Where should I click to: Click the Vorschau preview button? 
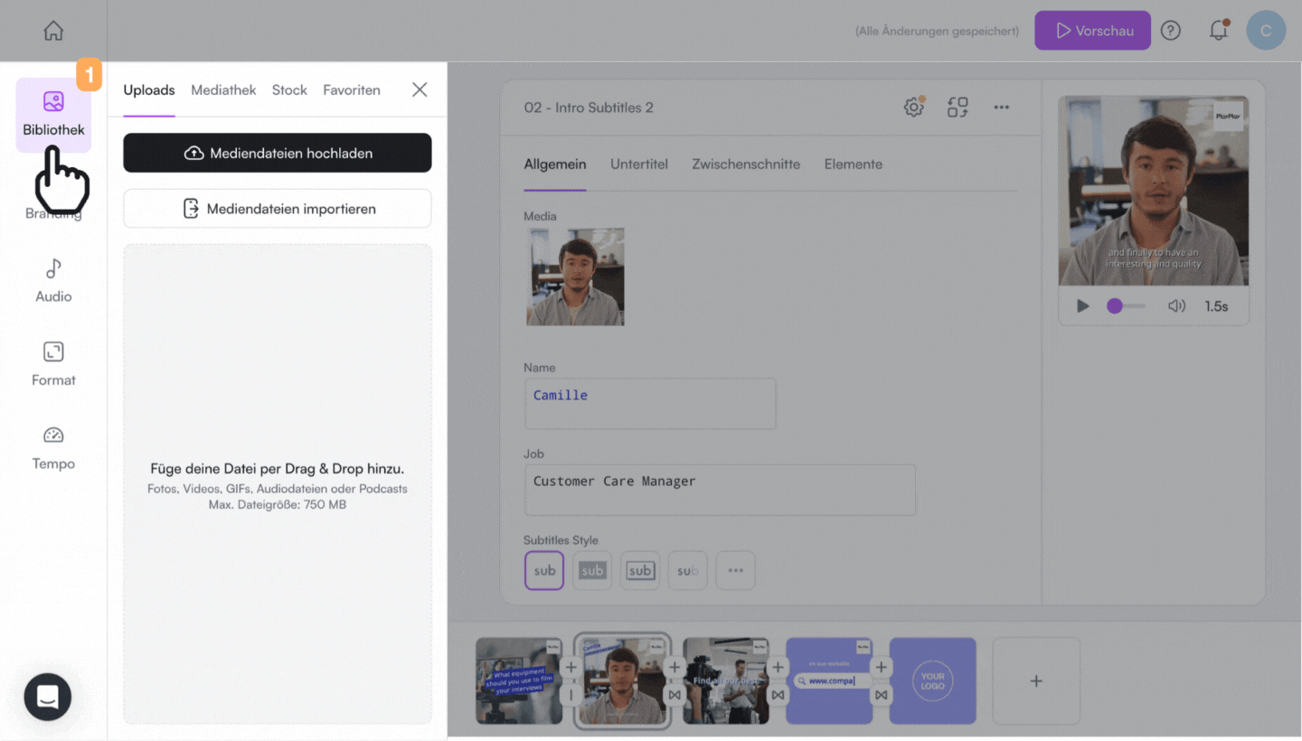pyautogui.click(x=1092, y=31)
